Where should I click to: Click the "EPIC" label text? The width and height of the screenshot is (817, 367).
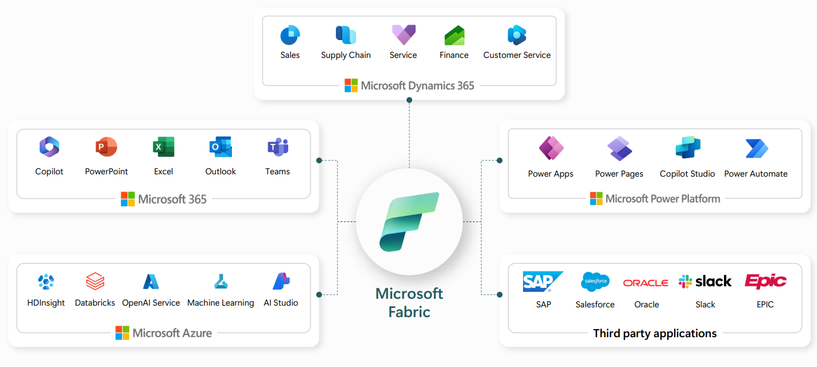(x=765, y=304)
